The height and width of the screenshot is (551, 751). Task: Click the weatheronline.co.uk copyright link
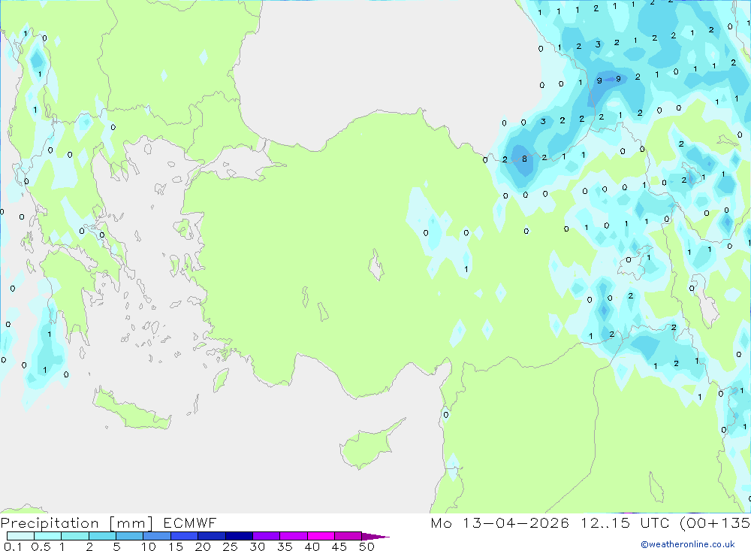click(x=688, y=544)
